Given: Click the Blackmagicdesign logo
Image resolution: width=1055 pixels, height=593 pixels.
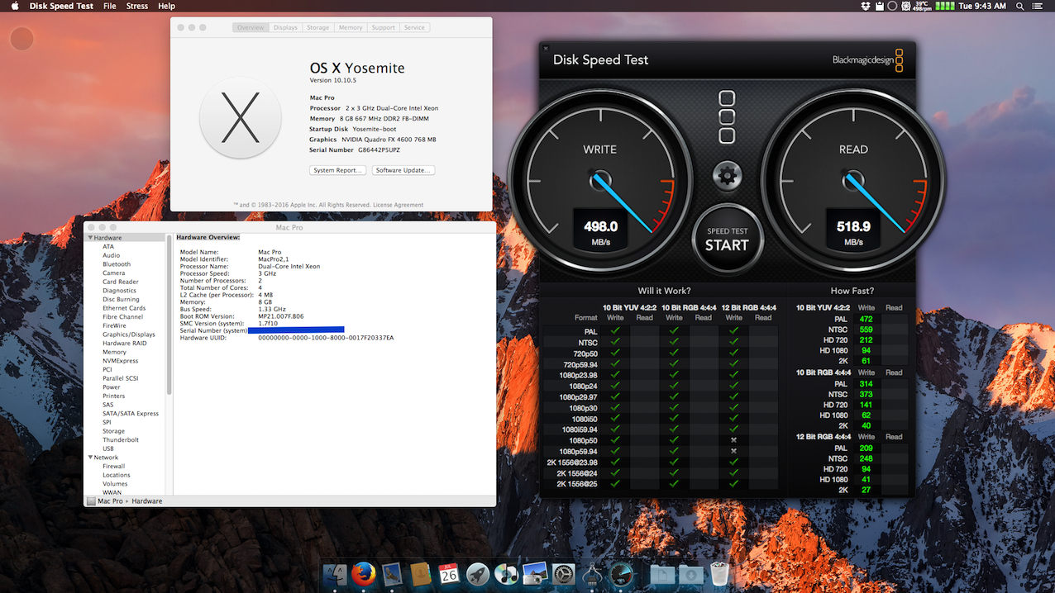Looking at the screenshot, I should pos(868,60).
